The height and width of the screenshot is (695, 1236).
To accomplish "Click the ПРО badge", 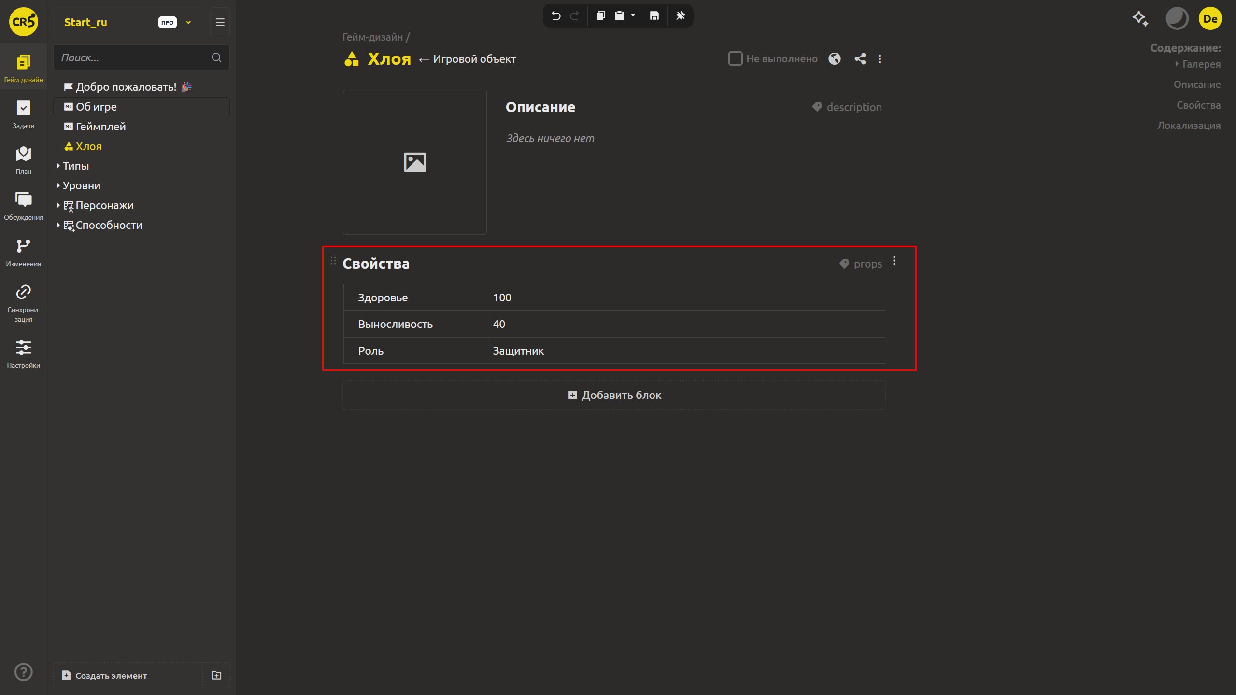I will pyautogui.click(x=167, y=22).
